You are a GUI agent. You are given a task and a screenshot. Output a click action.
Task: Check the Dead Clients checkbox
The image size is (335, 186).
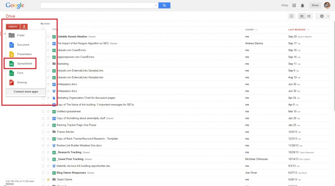(x=43, y=179)
